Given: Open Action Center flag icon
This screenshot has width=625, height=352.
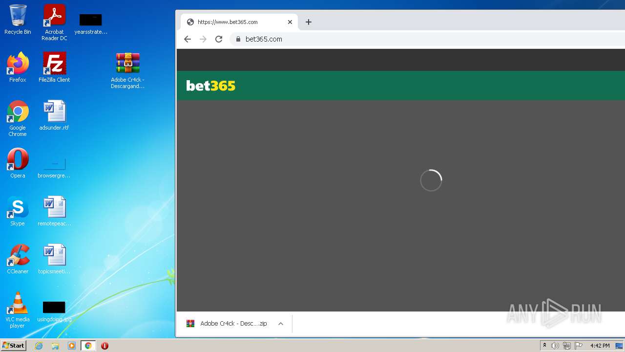Looking at the screenshot, I should tap(579, 346).
